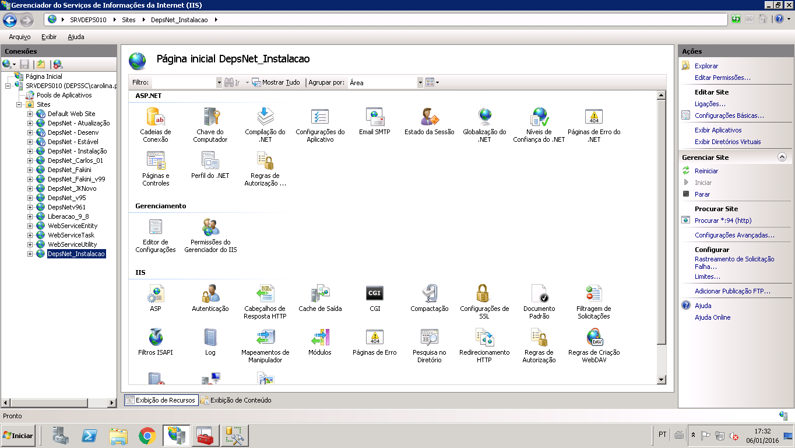The height and width of the screenshot is (448, 795).
Task: Select Liberacao_9_8 site in tree
Action: (x=68, y=216)
